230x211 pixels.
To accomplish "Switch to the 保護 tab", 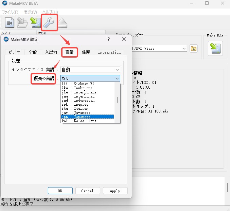I will 86,52.
